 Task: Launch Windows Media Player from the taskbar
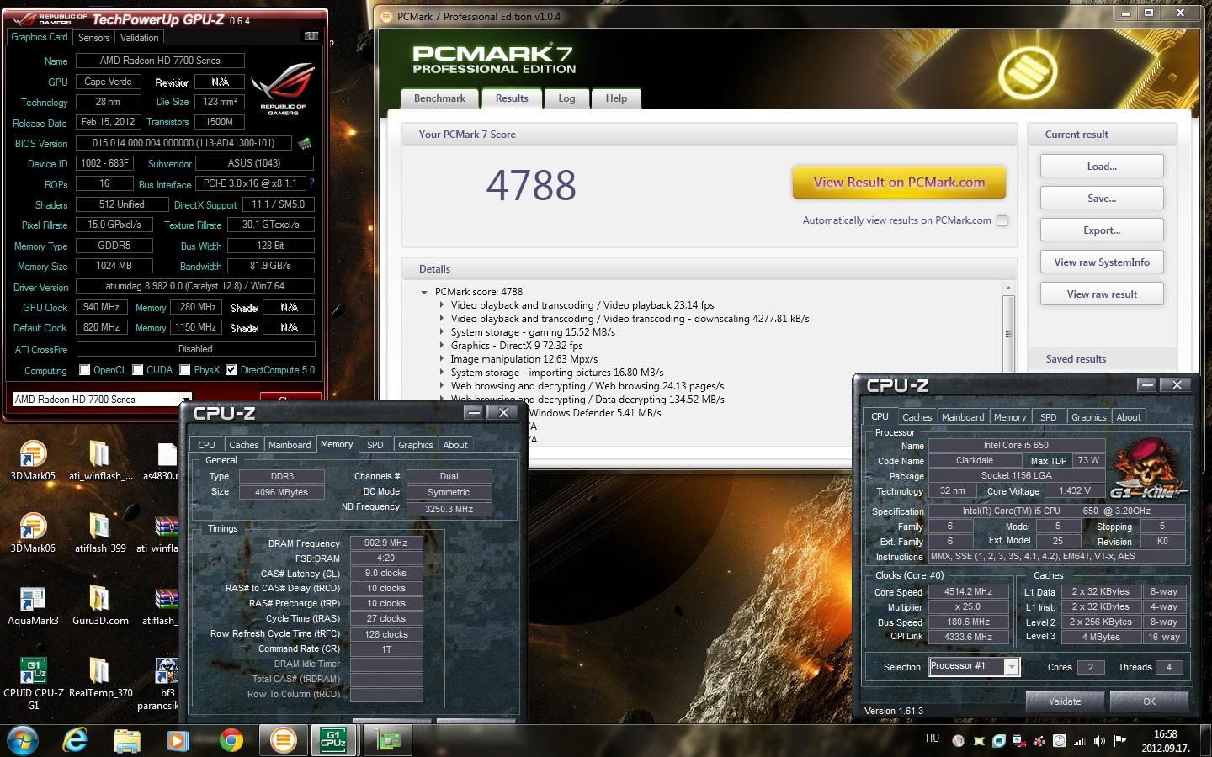point(178,740)
